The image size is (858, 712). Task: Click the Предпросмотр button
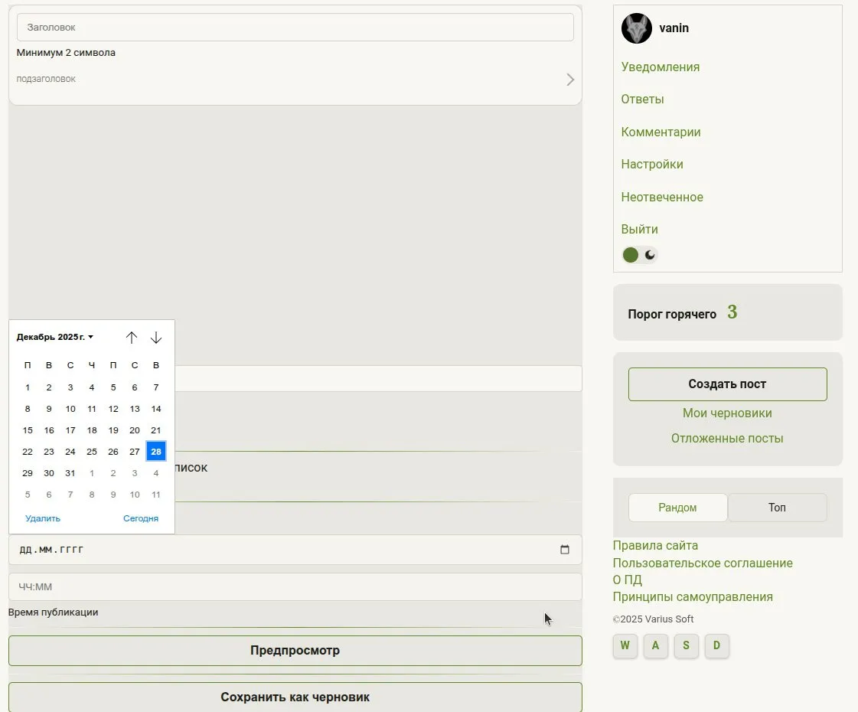point(295,651)
